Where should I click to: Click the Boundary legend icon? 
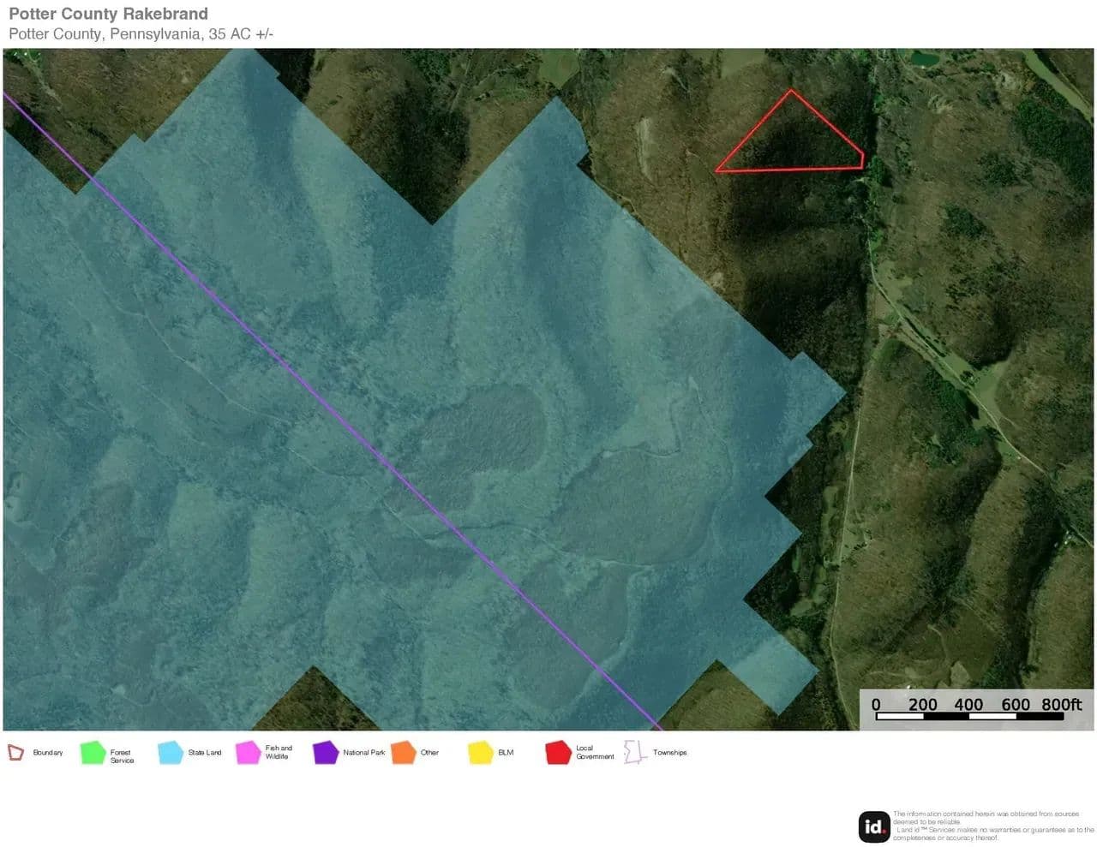(x=15, y=753)
